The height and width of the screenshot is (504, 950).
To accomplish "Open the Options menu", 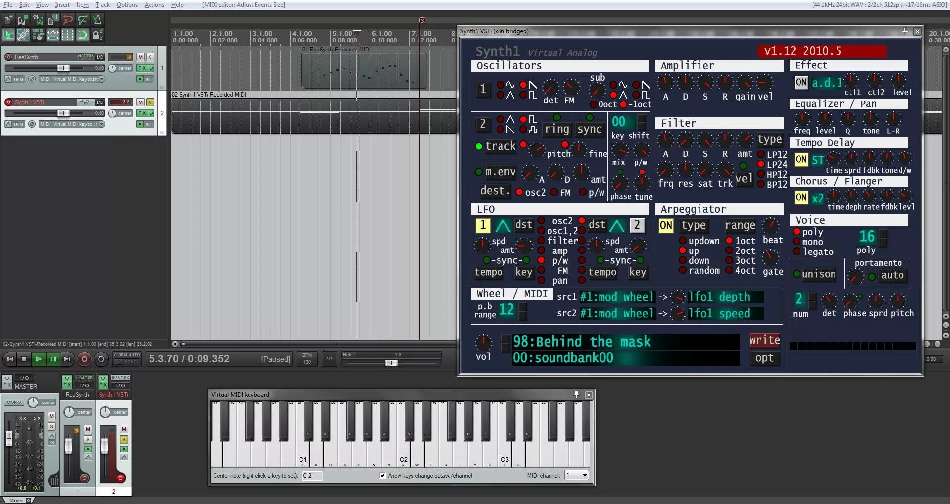I will pos(127,5).
